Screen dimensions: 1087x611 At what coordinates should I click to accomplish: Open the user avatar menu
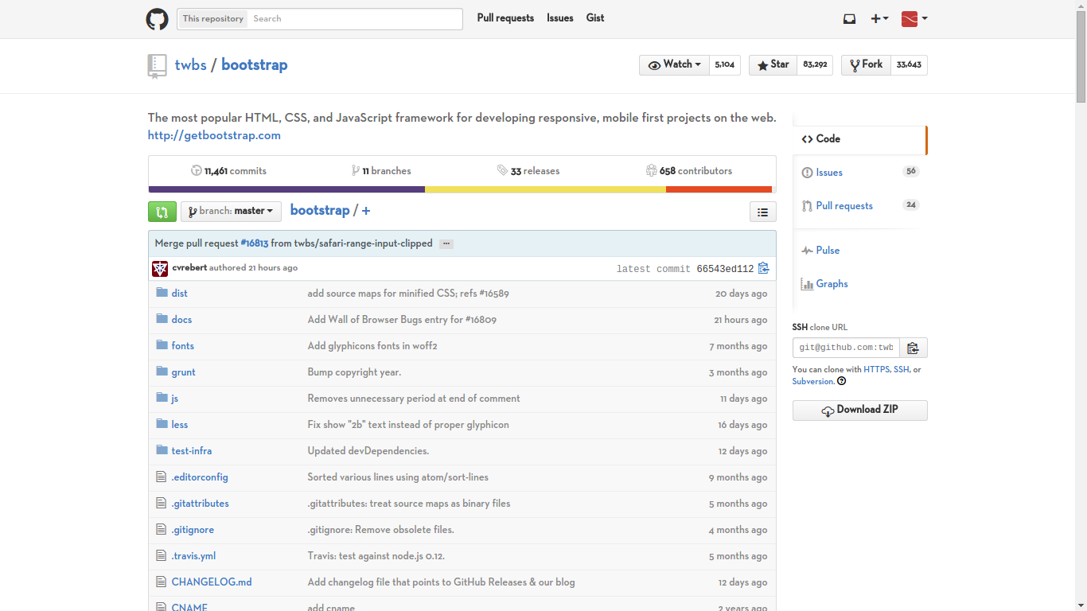click(914, 19)
